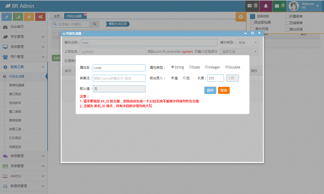Open 性能监控 in the sidebar
The height and width of the screenshot is (194, 324).
tap(15, 147)
